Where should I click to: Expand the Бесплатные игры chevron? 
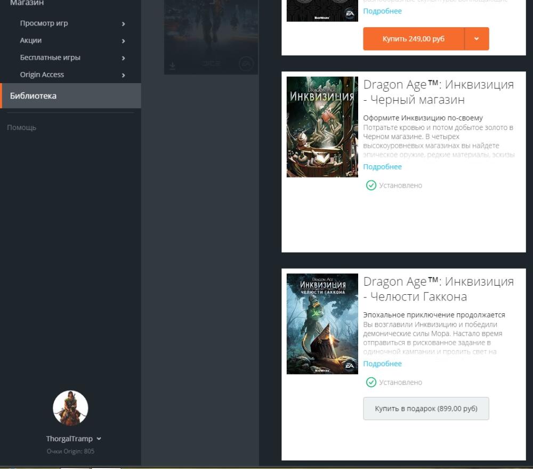(124, 58)
